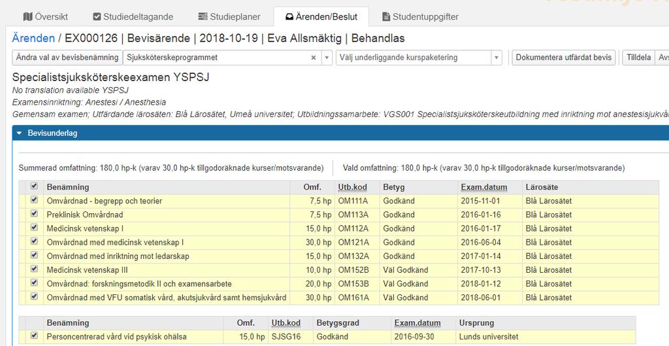Toggle the select-all checkbox in header
The height and width of the screenshot is (346, 669).
(x=34, y=186)
